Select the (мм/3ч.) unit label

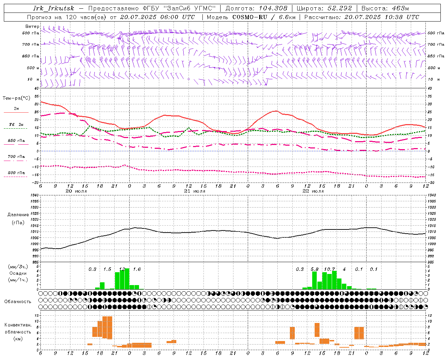coord(18,267)
